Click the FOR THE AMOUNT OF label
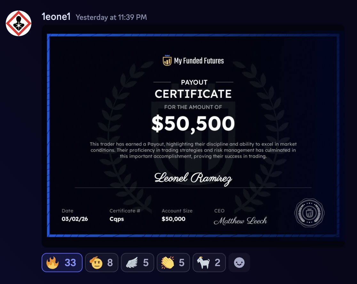 193,107
